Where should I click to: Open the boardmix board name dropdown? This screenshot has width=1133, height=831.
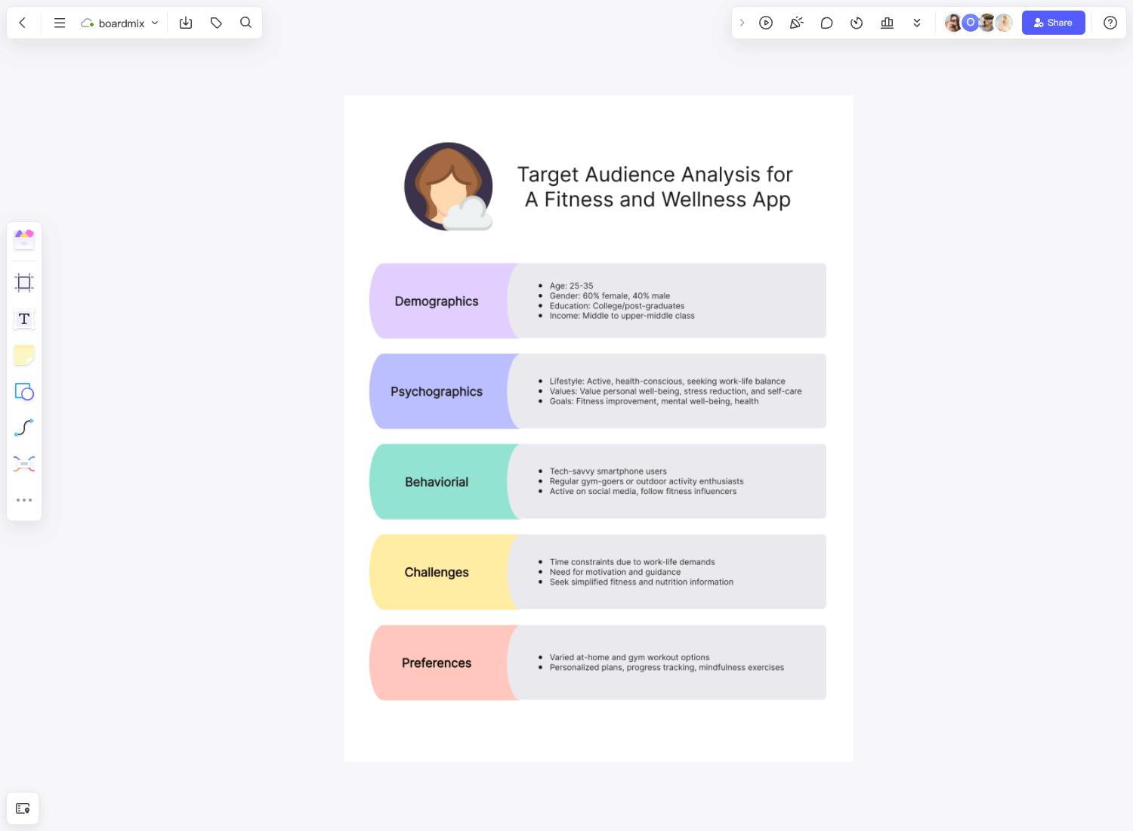click(155, 23)
